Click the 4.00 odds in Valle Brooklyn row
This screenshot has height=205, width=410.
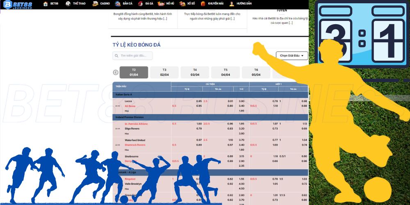[x=241, y=184]
